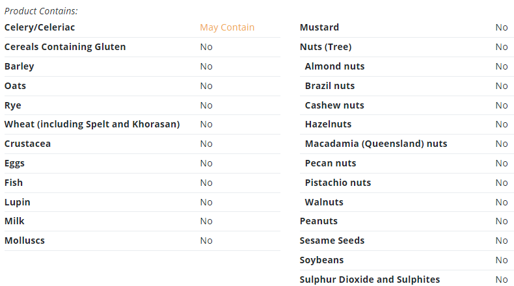Click the Peanuts allergen label
This screenshot has height=286, width=514.
pos(319,221)
